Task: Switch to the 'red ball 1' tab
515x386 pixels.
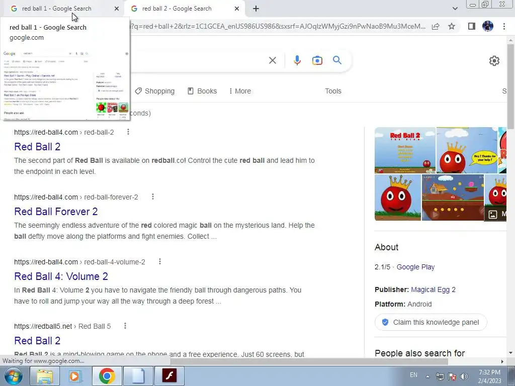Action: coord(62,9)
